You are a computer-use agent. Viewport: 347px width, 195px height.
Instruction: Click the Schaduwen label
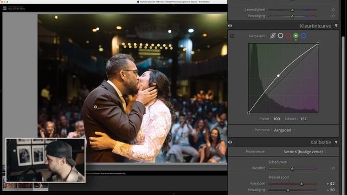278,162
